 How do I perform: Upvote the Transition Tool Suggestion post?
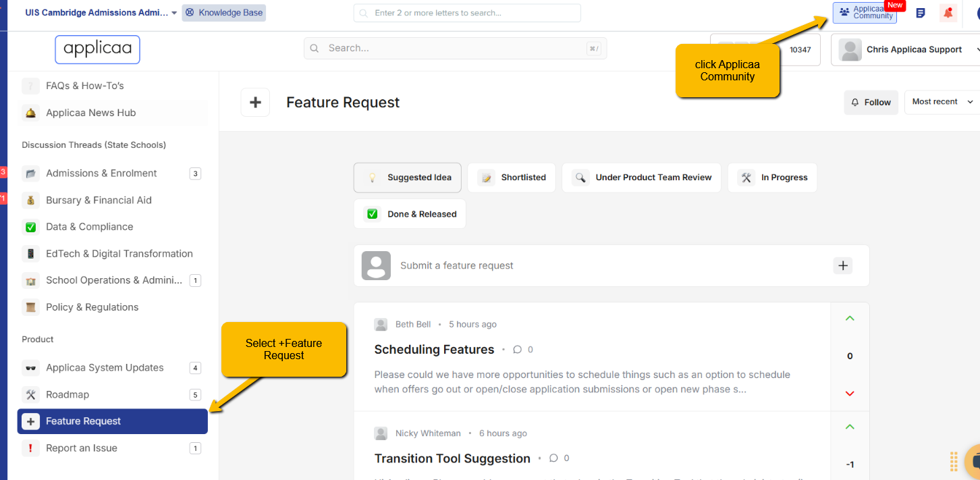pos(850,427)
